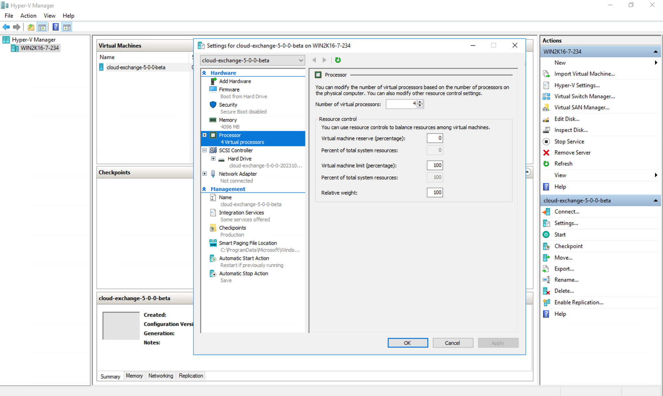Increase number of virtual processors spinner
This screenshot has width=663, height=396.
click(x=420, y=102)
